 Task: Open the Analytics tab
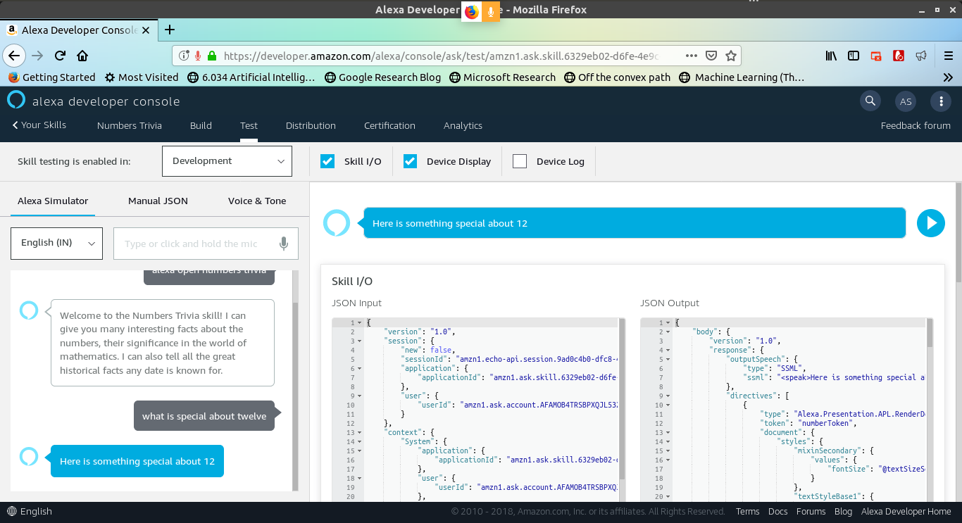pyautogui.click(x=463, y=125)
